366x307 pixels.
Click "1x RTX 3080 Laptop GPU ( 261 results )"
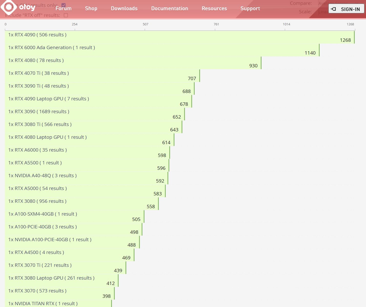coord(51,278)
